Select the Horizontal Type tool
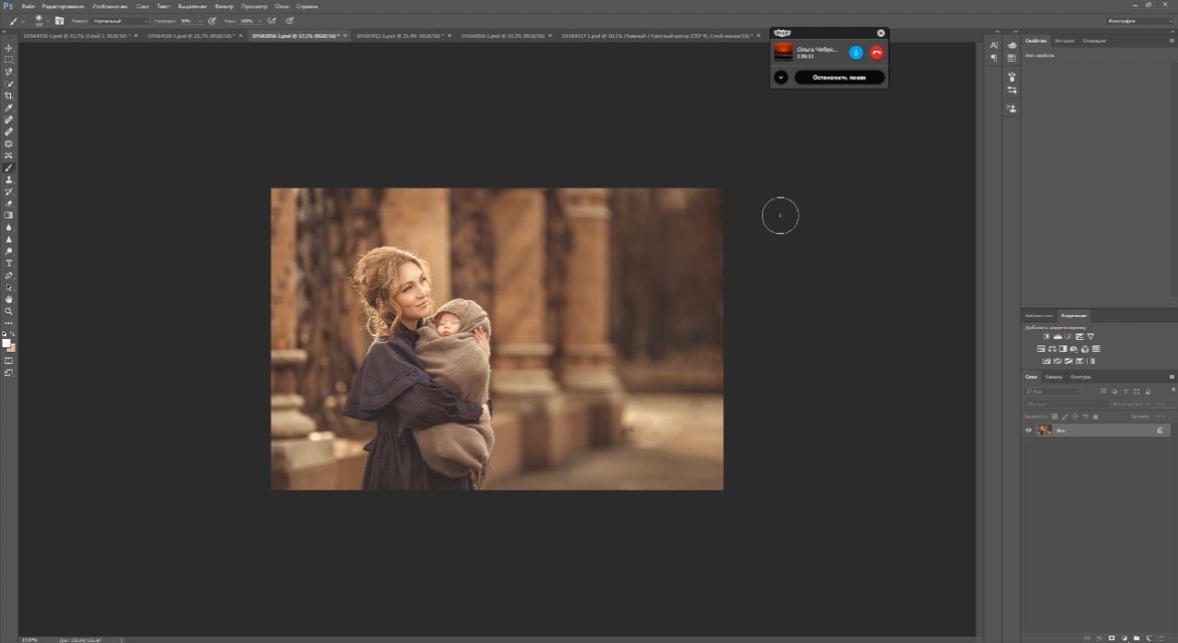The image size is (1178, 643). point(9,263)
